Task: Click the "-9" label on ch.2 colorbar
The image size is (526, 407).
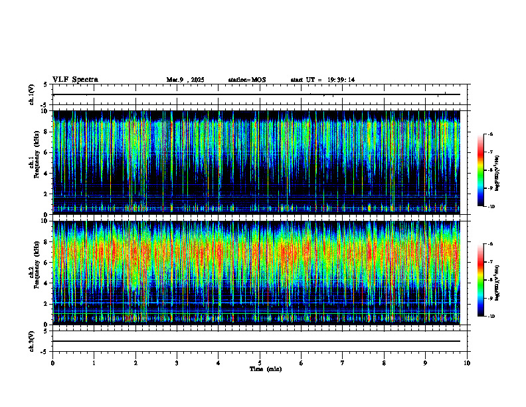Action: [490, 298]
